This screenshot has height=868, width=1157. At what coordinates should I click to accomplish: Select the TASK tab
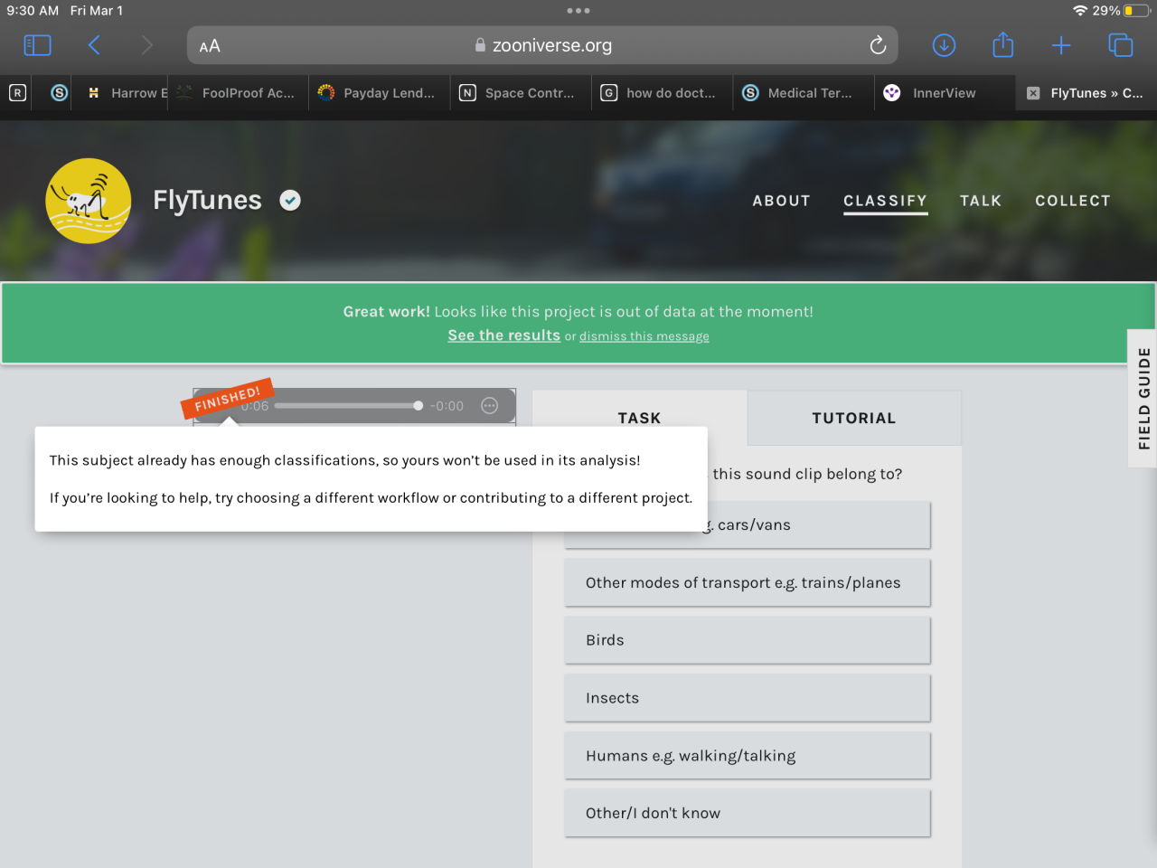pos(640,418)
